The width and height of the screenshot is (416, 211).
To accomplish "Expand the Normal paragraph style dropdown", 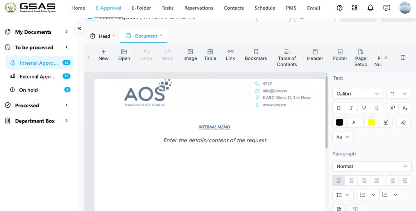I will [x=372, y=166].
